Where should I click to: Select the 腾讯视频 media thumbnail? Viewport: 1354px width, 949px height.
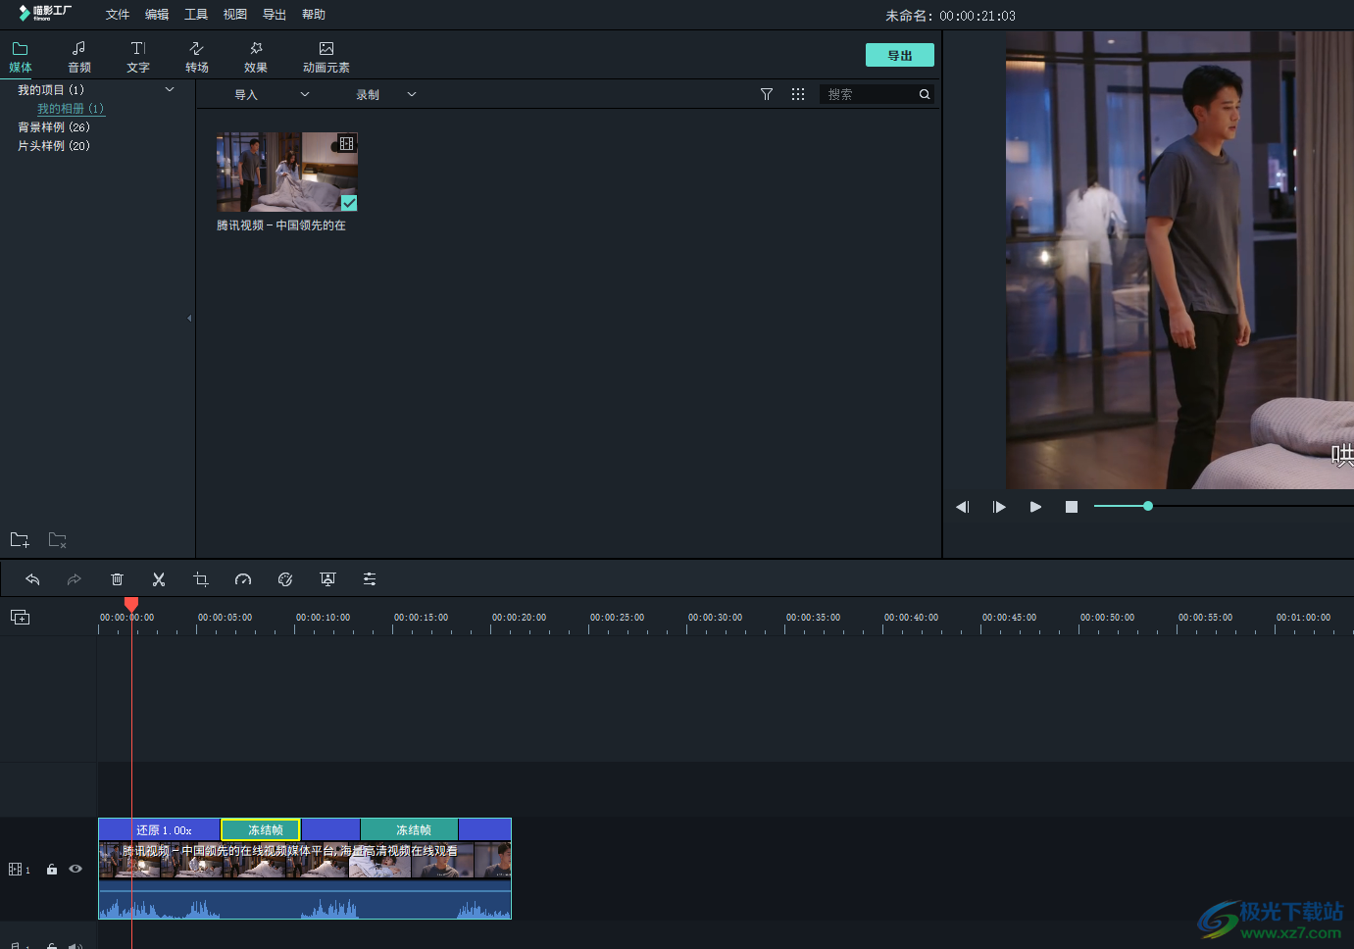(x=287, y=173)
